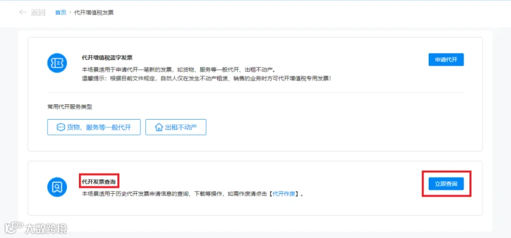This screenshot has width=511, height=238.
Task: Click the 常用代开服务类型 label
Action: pyautogui.click(x=70, y=107)
